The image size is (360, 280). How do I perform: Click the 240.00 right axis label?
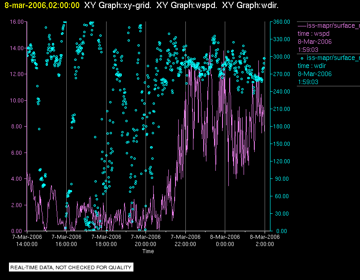pyautogui.click(x=282, y=92)
